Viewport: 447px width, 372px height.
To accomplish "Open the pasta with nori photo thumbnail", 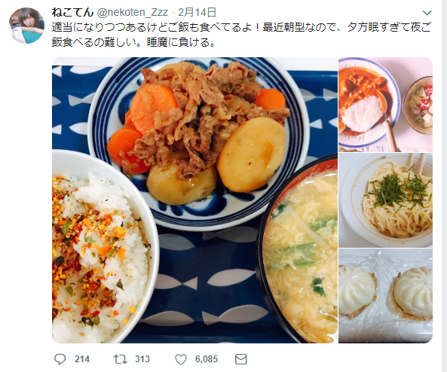I will click(385, 200).
